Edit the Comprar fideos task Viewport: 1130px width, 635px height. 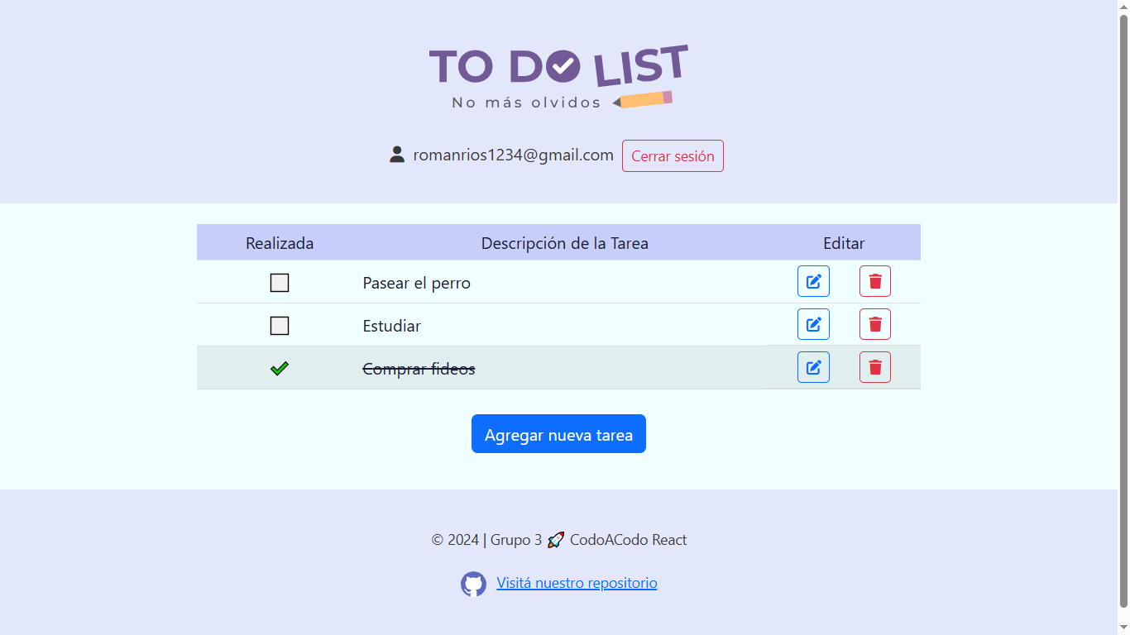coord(813,367)
